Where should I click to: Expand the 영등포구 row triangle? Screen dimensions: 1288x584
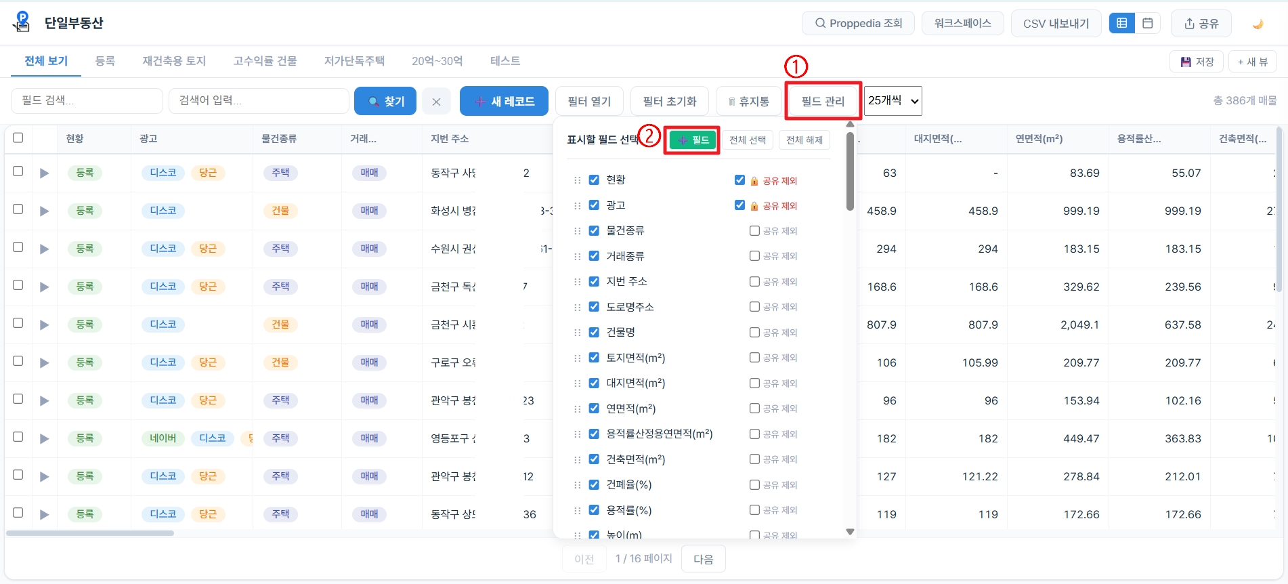[45, 438]
